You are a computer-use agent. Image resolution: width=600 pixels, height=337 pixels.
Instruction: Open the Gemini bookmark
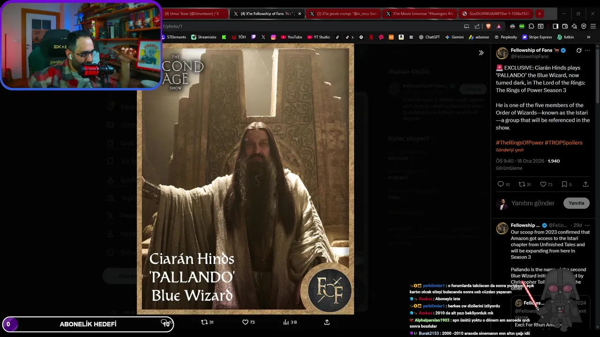tap(454, 37)
